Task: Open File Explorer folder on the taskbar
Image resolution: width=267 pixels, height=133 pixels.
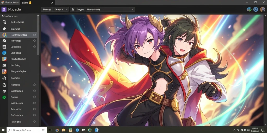Action: [x=64, y=130]
